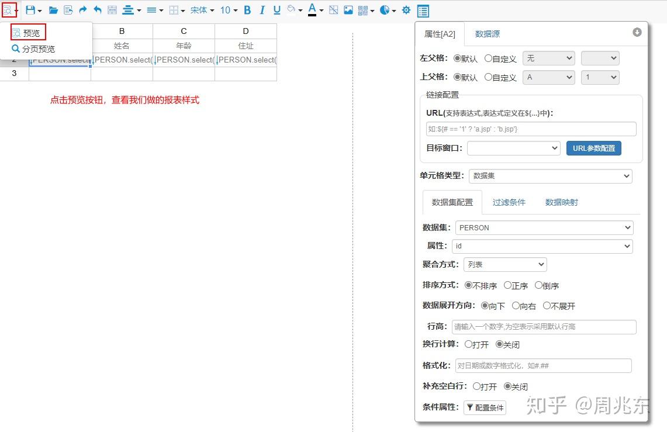Select 倒序 sort option
The height and width of the screenshot is (432, 667).
click(x=538, y=285)
